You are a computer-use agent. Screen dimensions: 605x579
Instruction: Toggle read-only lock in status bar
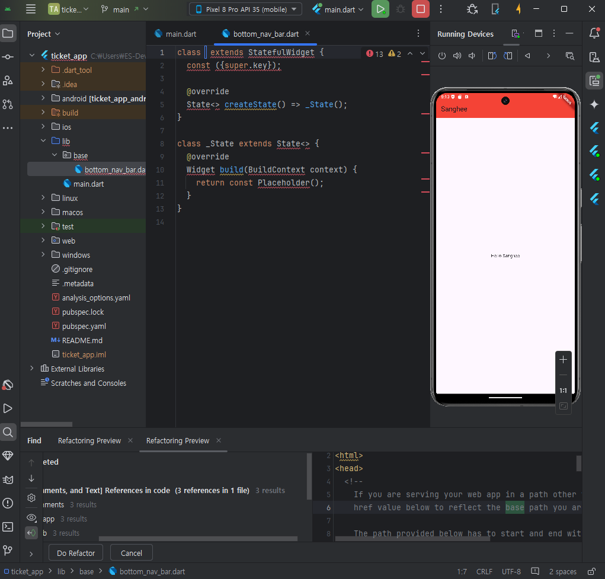click(591, 571)
